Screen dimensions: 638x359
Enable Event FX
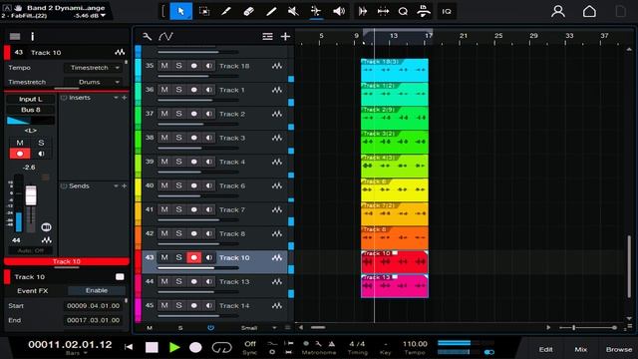coord(97,290)
